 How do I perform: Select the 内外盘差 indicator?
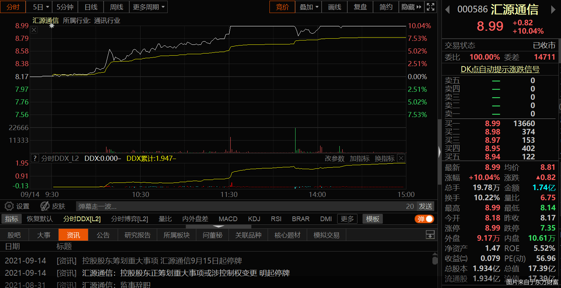[195, 219]
